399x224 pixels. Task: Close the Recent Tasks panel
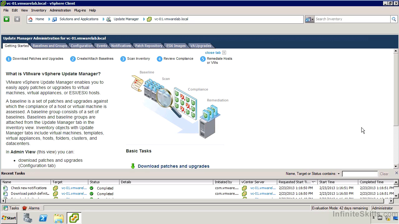397,173
